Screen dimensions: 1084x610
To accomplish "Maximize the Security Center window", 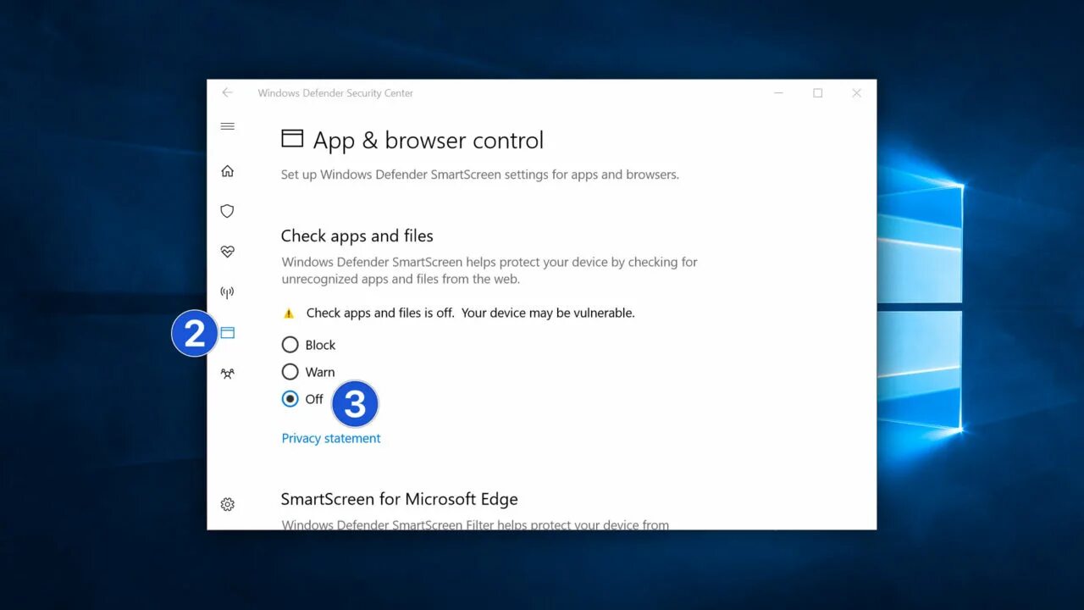I will point(817,93).
